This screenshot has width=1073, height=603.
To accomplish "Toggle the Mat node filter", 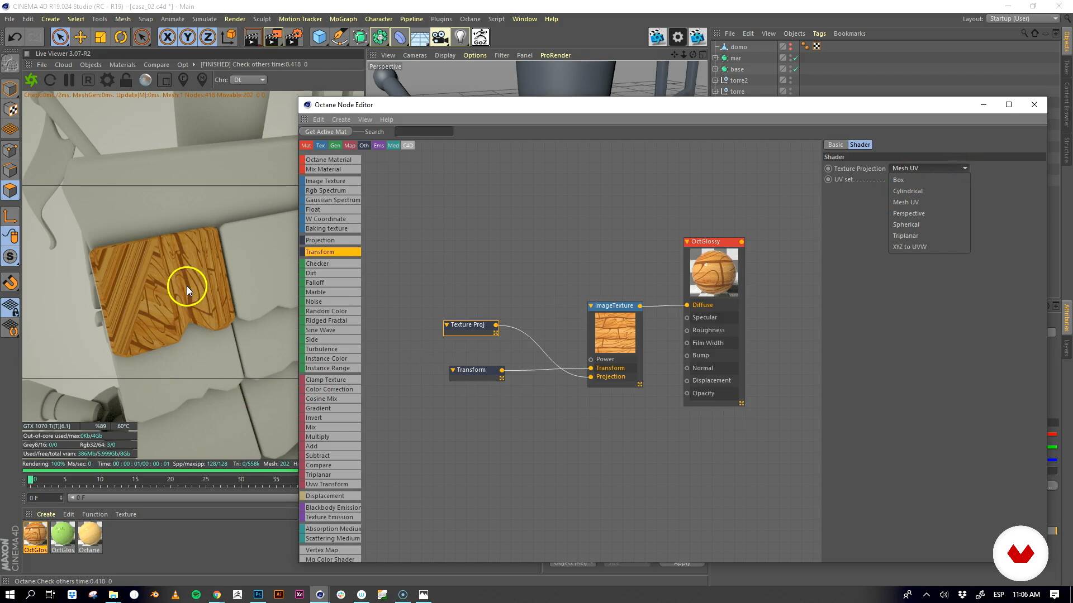I will (306, 145).
